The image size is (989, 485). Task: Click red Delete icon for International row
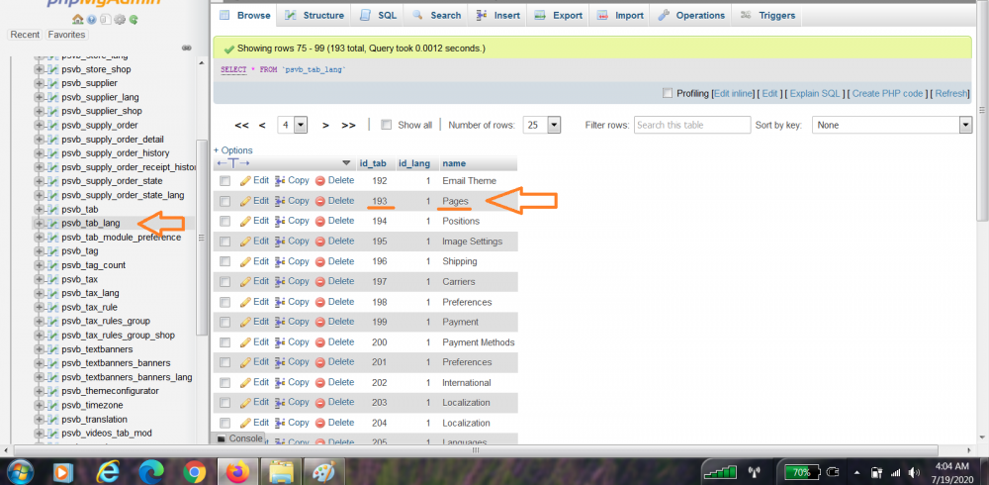click(x=319, y=383)
